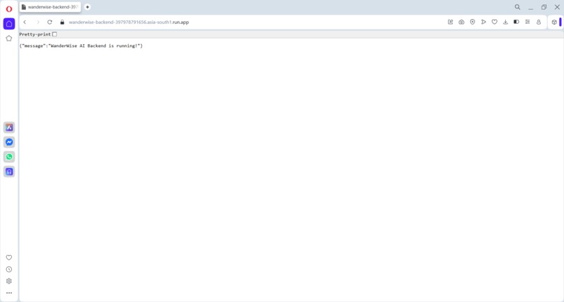Open Settings gear icon in sidebar
Screen dimensions: 564x302
coord(9,281)
